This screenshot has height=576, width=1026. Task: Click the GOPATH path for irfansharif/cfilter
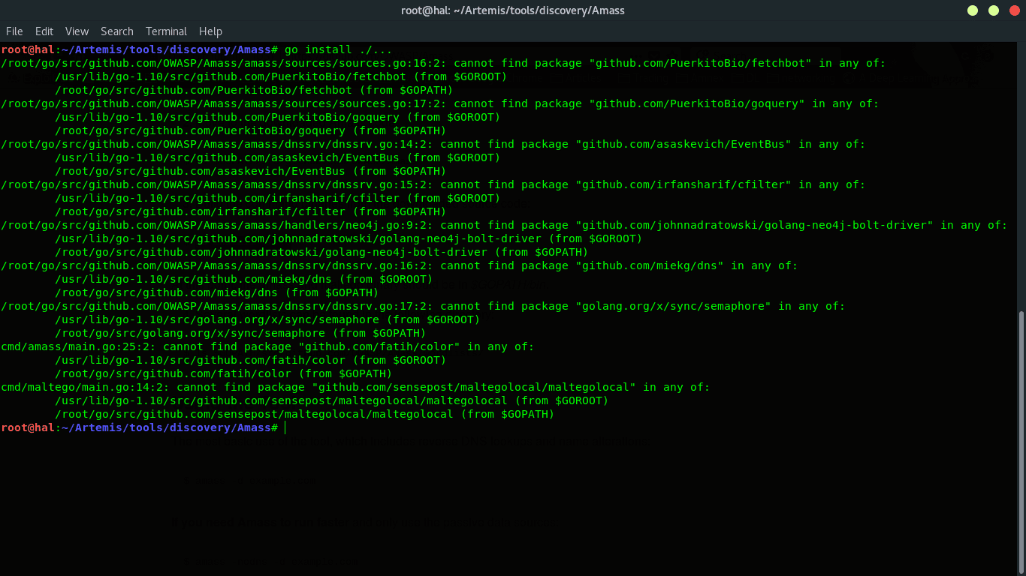pos(251,211)
